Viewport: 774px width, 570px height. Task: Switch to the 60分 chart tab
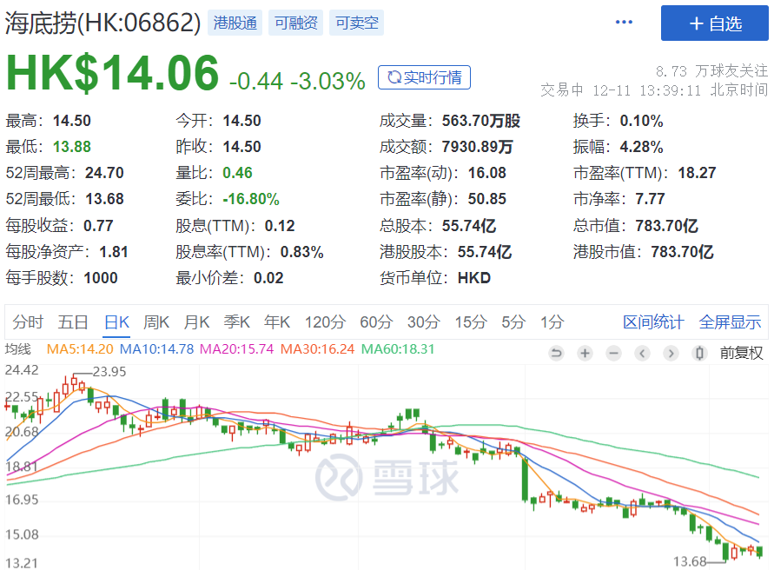(x=375, y=322)
